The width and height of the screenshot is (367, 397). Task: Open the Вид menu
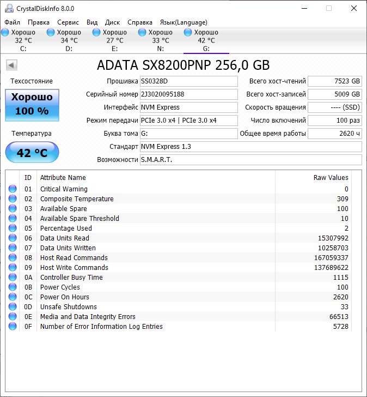pos(92,22)
